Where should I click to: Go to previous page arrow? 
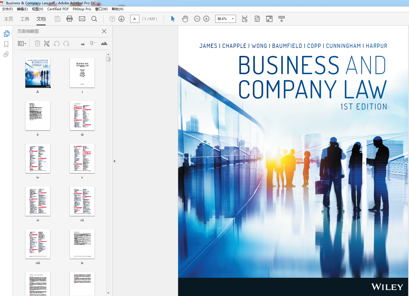coord(112,19)
